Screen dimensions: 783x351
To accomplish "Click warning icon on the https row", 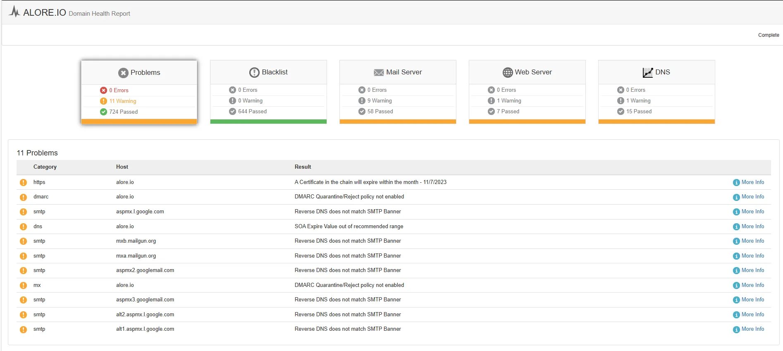I will click(x=24, y=182).
